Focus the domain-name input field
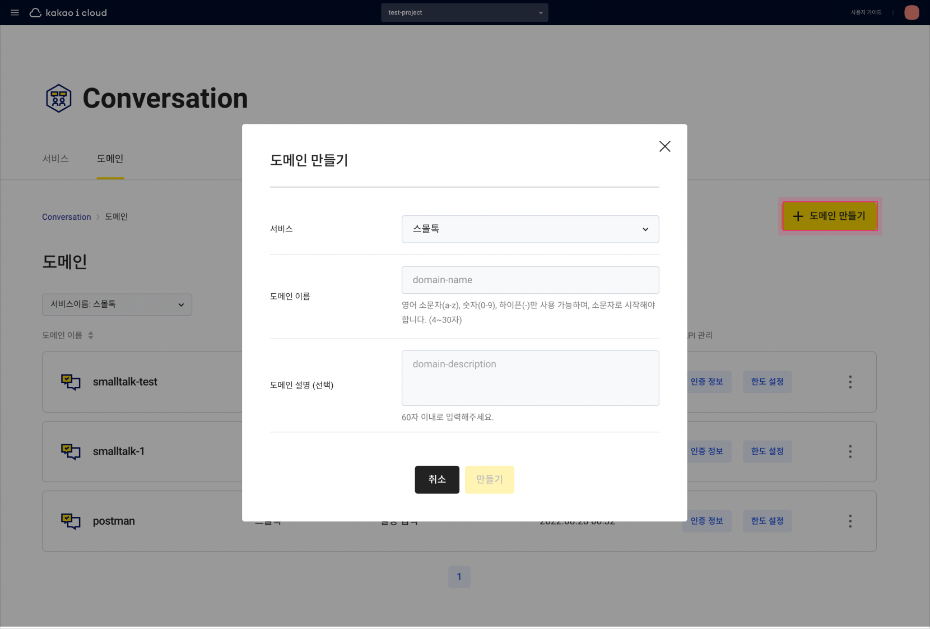The width and height of the screenshot is (930, 629). [530, 280]
